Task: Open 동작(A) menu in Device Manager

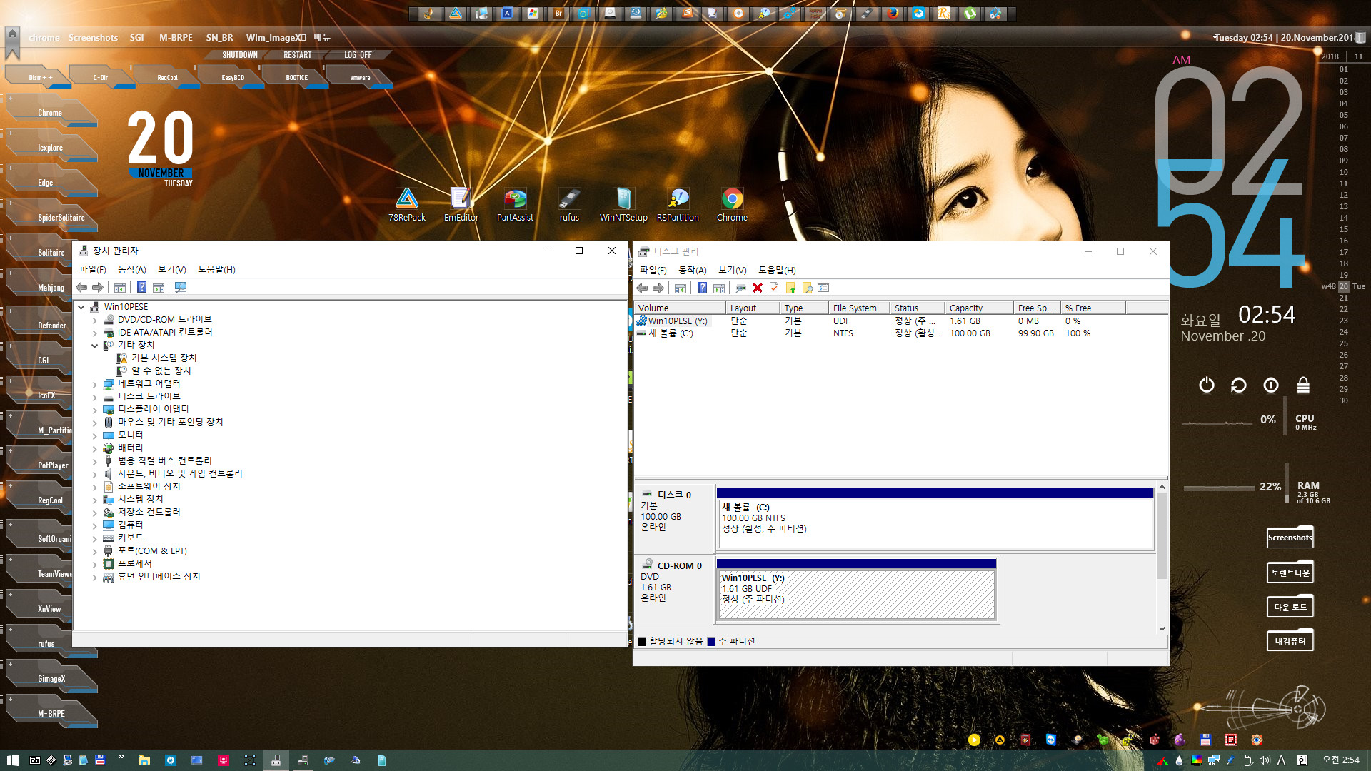Action: pos(131,269)
